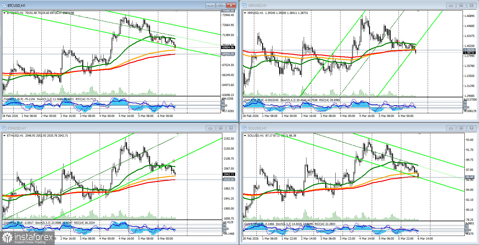Expand the triangle beside SOLUSD,H1 chart label
This screenshot has width=479, height=245.
245,136
